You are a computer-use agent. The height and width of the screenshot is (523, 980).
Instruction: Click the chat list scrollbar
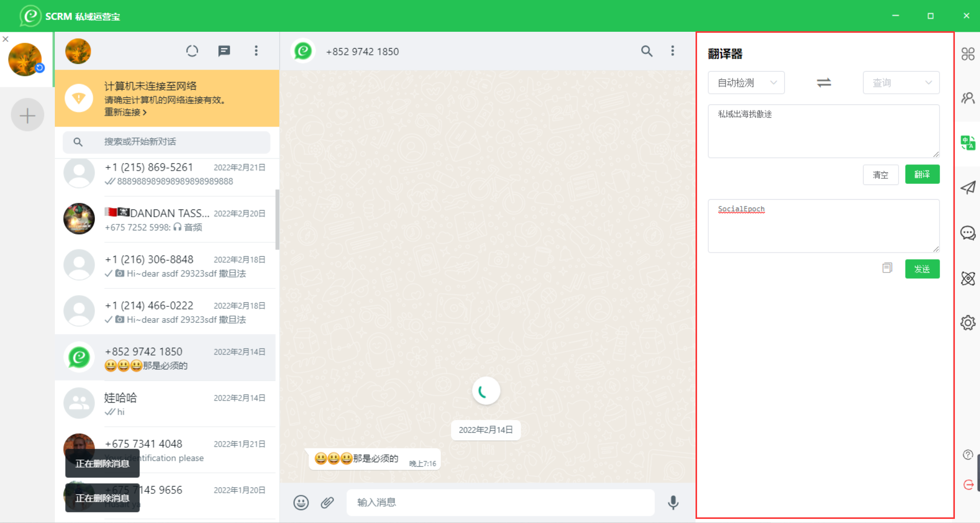click(x=277, y=219)
